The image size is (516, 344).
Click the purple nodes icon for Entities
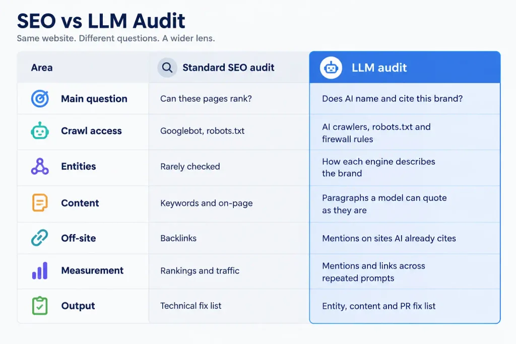point(40,166)
